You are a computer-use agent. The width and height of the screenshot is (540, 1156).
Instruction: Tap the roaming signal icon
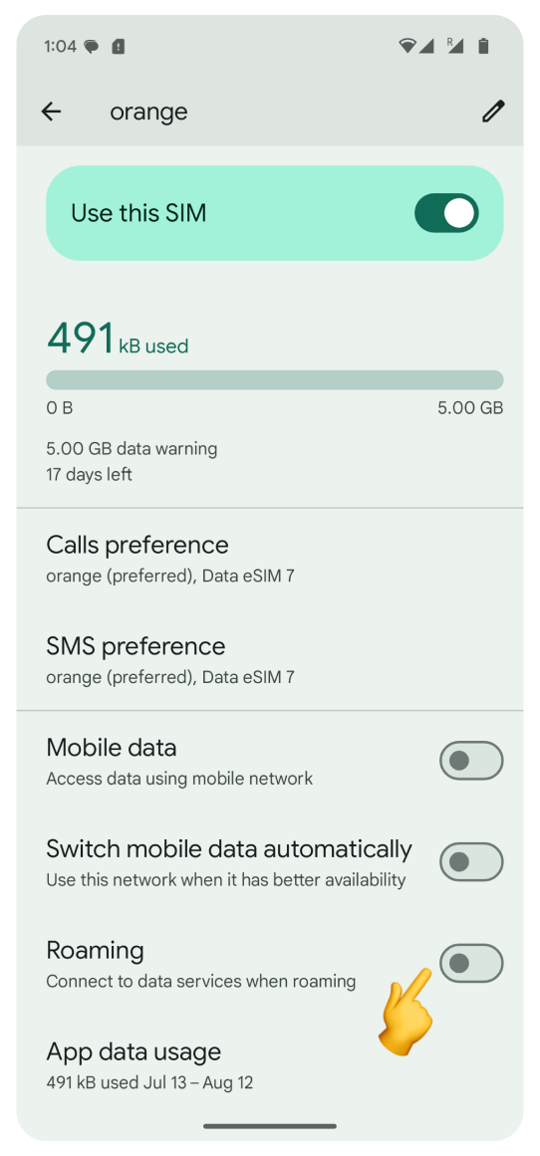[x=454, y=46]
